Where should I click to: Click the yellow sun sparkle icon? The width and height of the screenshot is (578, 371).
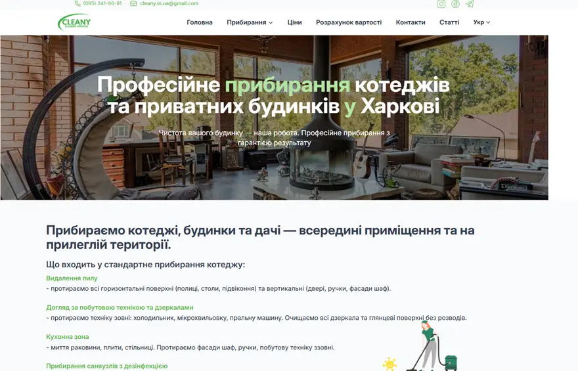click(x=389, y=363)
